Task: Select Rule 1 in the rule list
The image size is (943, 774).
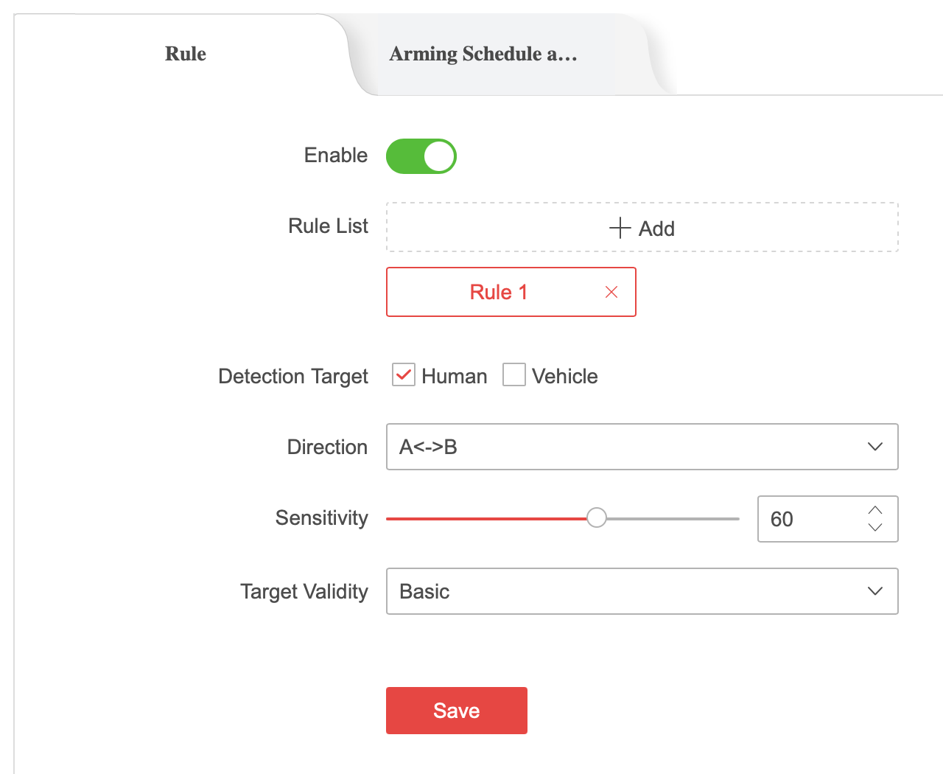Action: 498,292
